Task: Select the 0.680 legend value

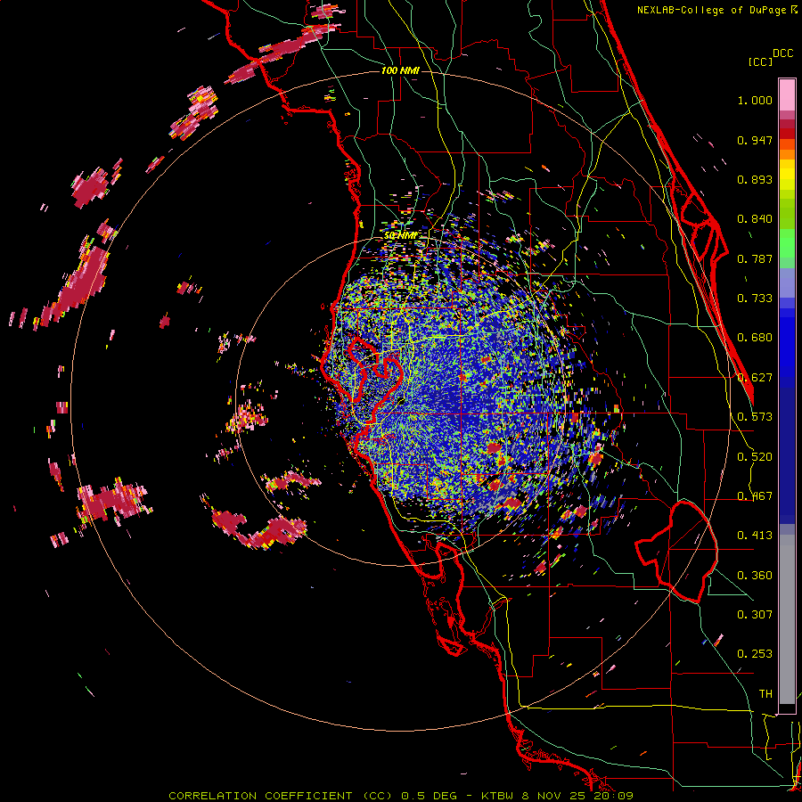Action: (755, 338)
